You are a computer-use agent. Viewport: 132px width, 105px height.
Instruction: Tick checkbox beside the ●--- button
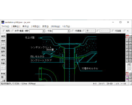click(x=84, y=31)
